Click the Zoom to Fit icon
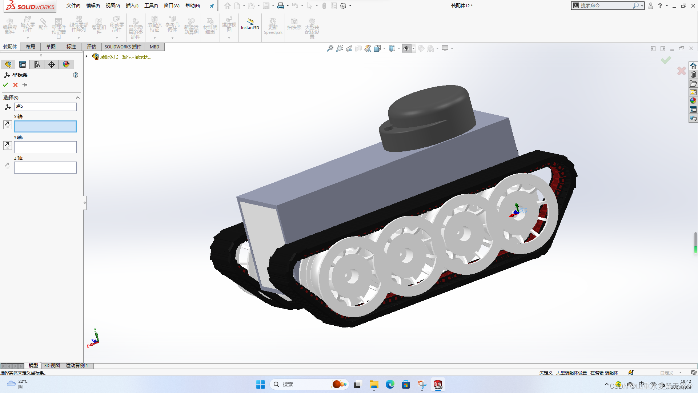 [330, 48]
